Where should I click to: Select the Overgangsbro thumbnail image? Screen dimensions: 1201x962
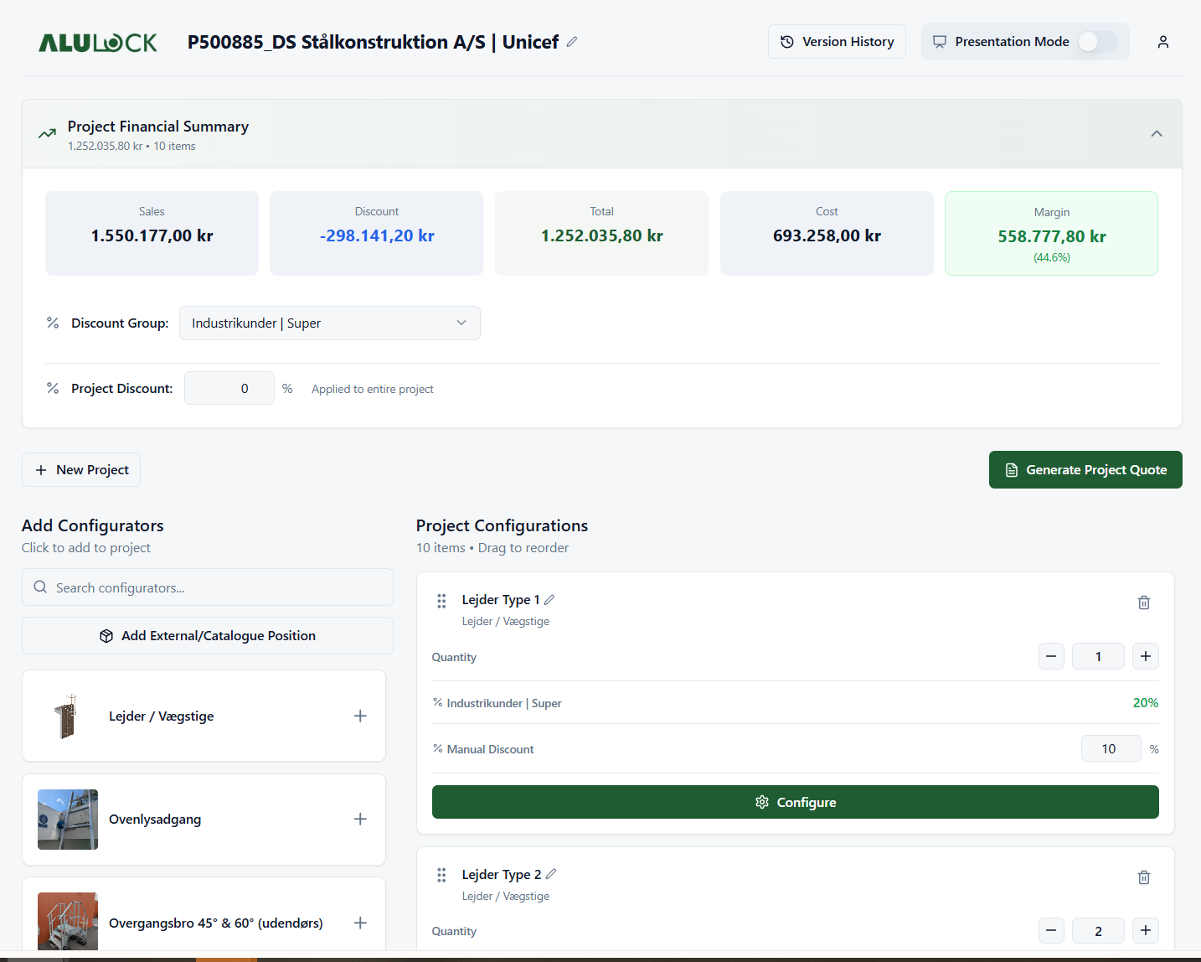(x=68, y=922)
